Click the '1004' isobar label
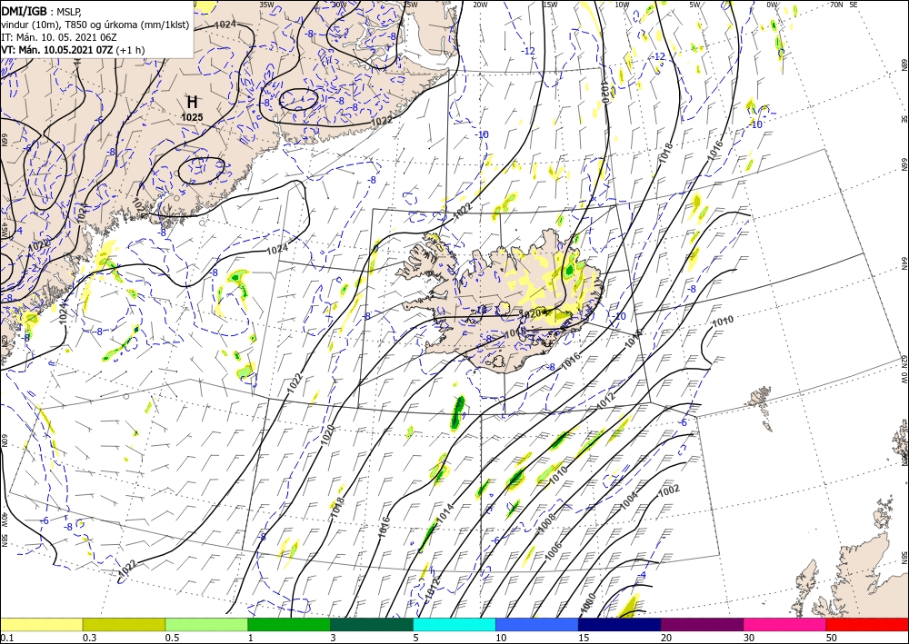 click(628, 500)
